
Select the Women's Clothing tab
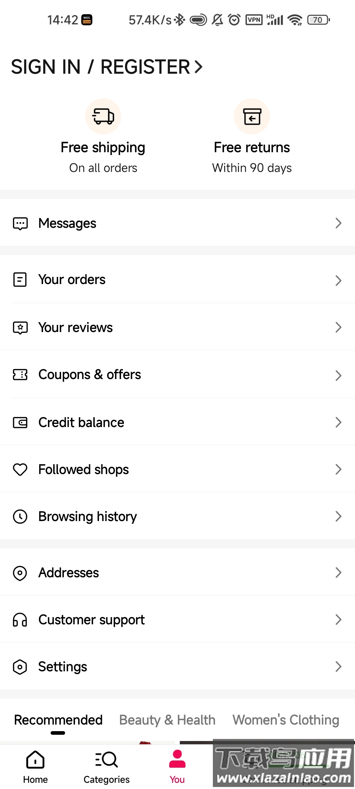click(x=286, y=720)
